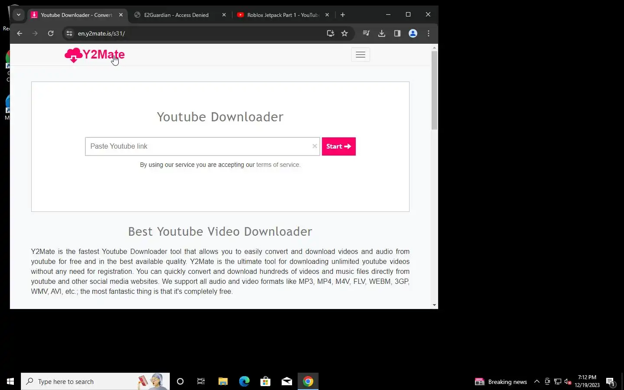This screenshot has width=624, height=390.
Task: Open Microsoft Store from taskbar
Action: tap(265, 381)
